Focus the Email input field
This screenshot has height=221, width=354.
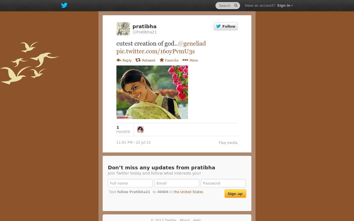177,183
